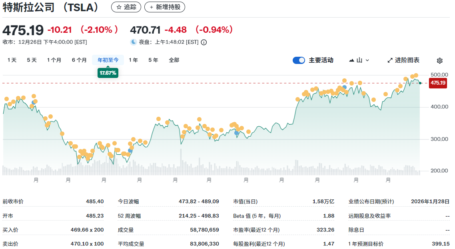Click the green 17.67% gain badge
Screen dimensions: 455x249
(x=108, y=73)
